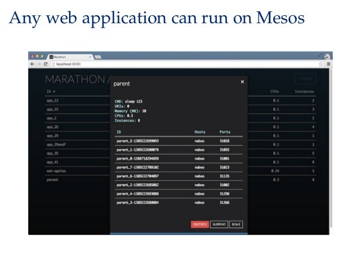Viewport: 361px width, 271px height.
Task: Bookmark page with the star icon
Action: (x=321, y=64)
